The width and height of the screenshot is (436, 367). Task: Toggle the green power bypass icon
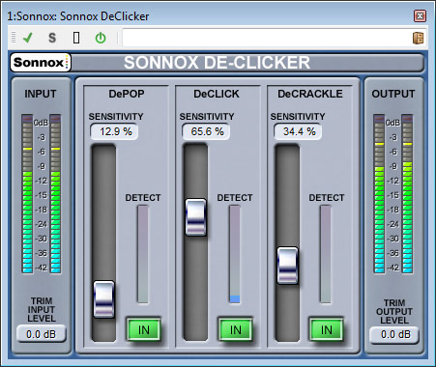pos(101,38)
